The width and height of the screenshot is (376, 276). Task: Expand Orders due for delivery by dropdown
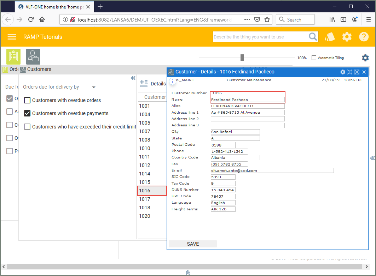pyautogui.click(x=94, y=87)
